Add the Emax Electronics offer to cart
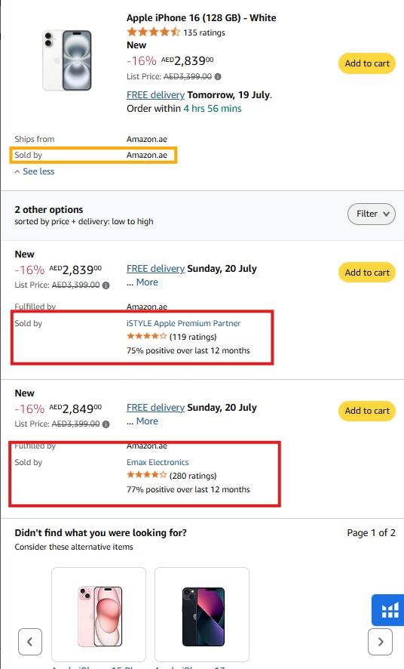Viewport: 404px width, 669px height. click(x=367, y=411)
